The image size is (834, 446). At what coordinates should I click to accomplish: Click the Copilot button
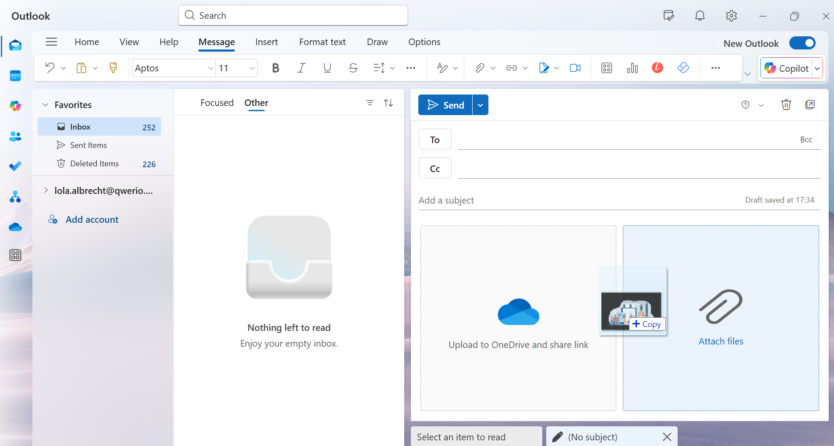click(787, 68)
